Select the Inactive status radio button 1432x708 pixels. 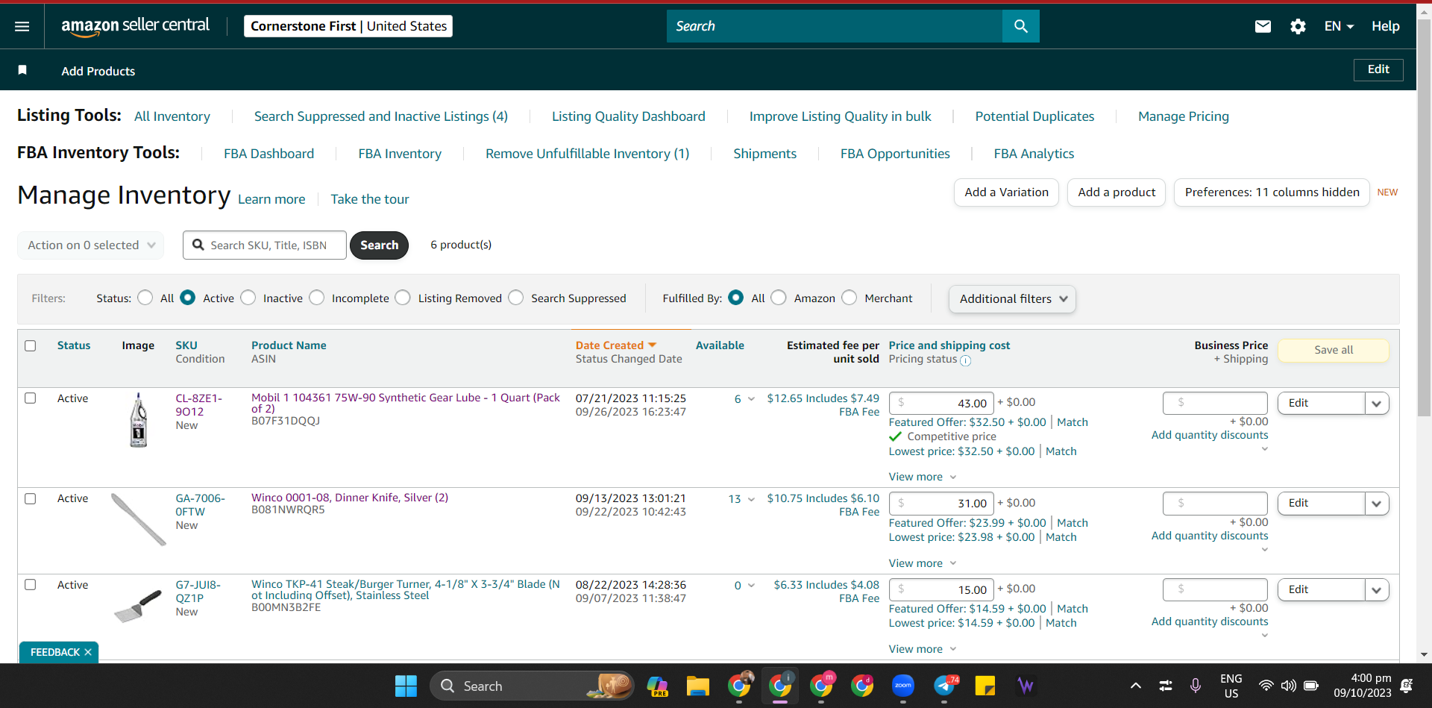[x=248, y=298]
